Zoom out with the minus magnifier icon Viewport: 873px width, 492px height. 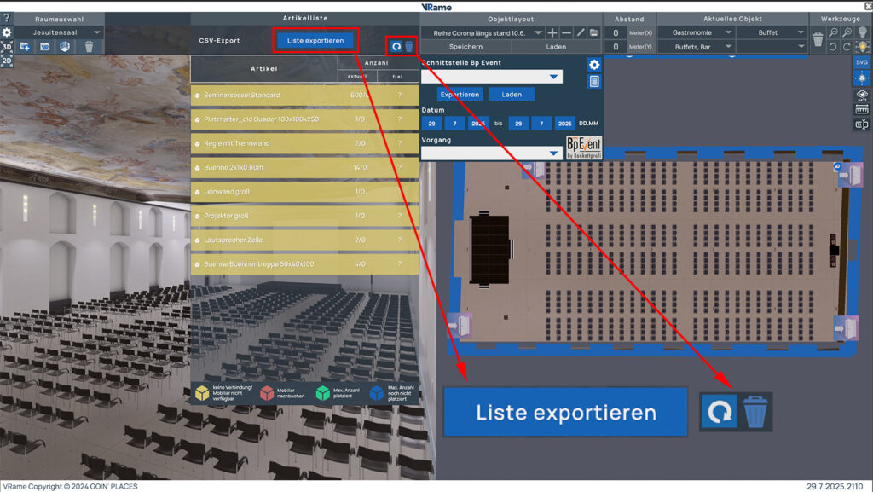(833, 33)
